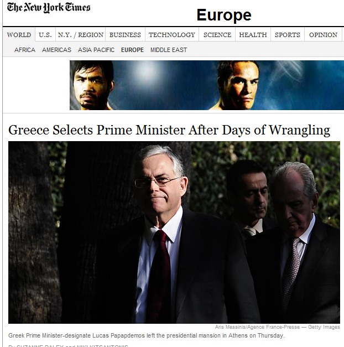Choose the AFRICA subsection link

click(x=25, y=50)
